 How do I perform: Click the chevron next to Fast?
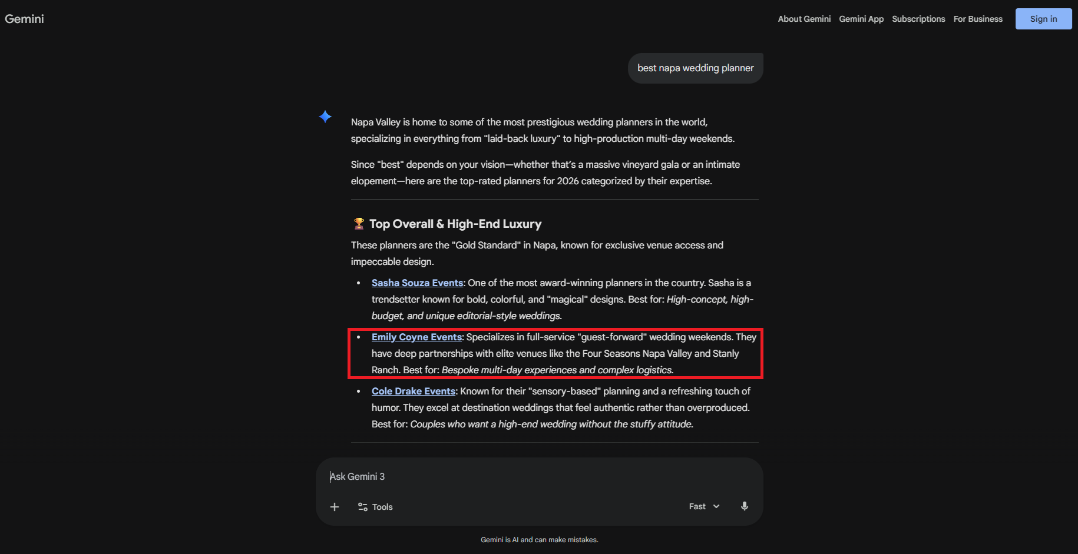716,506
